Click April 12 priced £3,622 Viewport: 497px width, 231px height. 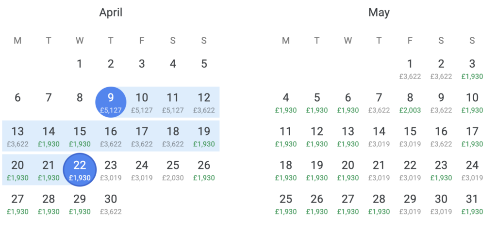point(204,102)
